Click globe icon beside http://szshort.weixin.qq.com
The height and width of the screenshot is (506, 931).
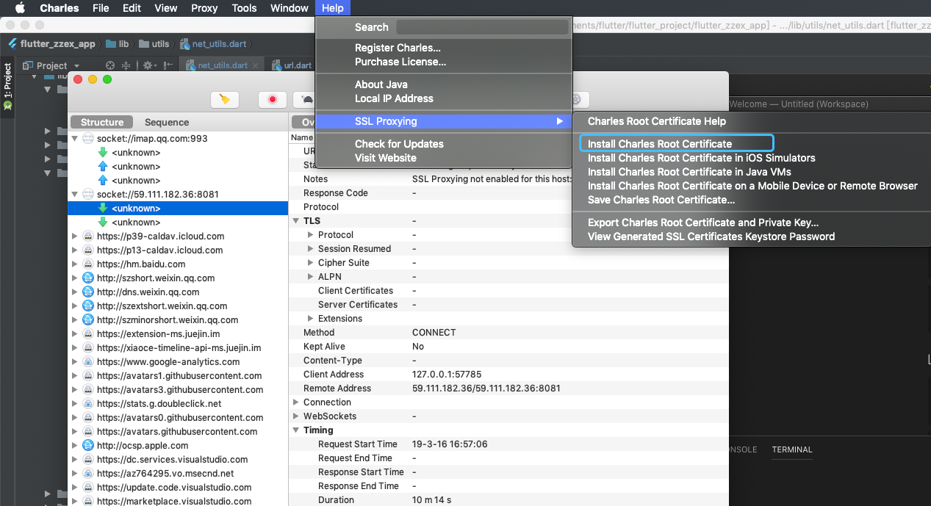pos(88,278)
